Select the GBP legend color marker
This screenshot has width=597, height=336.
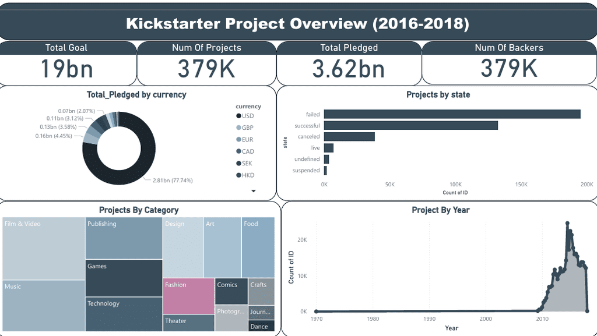(238, 128)
